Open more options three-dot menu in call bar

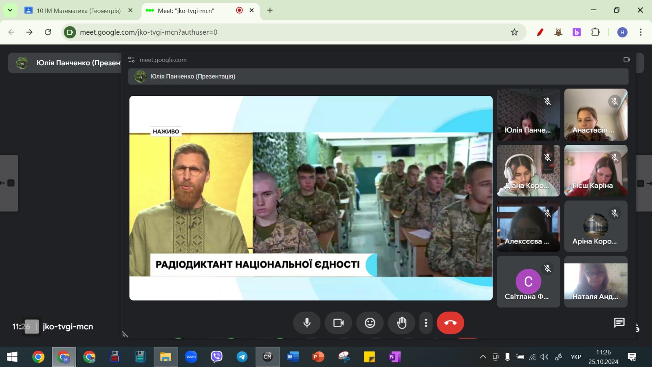pyautogui.click(x=426, y=323)
